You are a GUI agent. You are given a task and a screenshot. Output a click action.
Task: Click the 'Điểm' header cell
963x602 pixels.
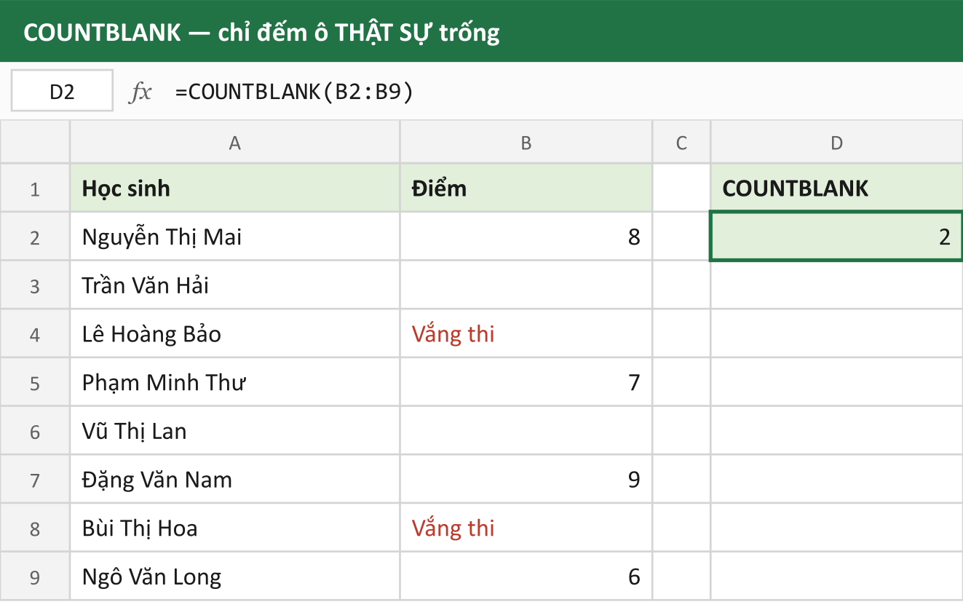526,189
